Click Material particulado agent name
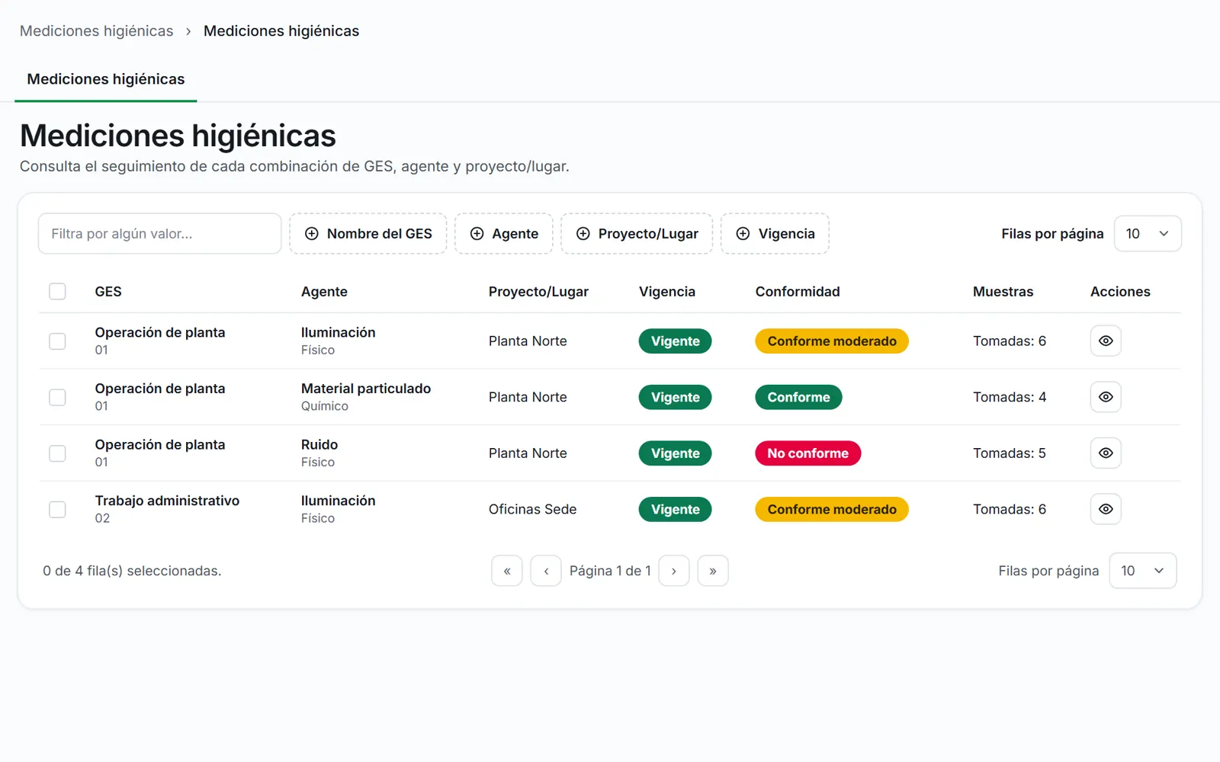The width and height of the screenshot is (1220, 762). (366, 389)
